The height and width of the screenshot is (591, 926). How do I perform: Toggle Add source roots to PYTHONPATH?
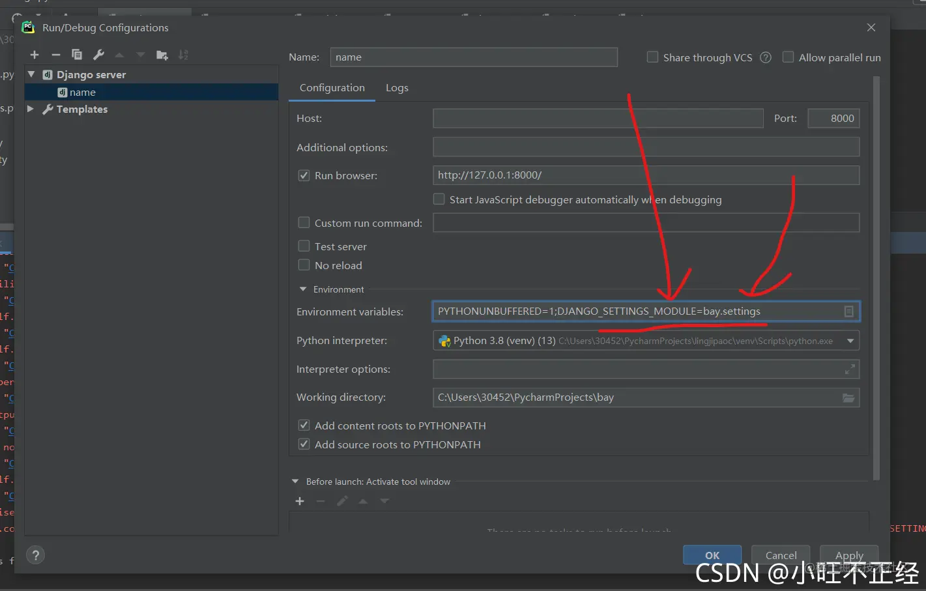(x=304, y=444)
